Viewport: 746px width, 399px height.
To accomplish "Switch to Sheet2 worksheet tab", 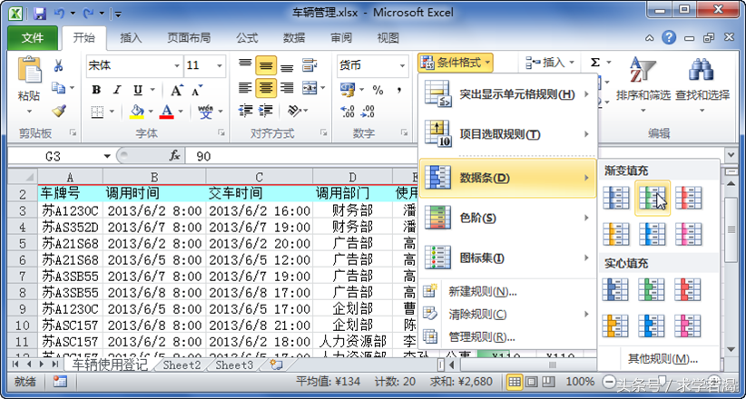I will click(x=182, y=365).
